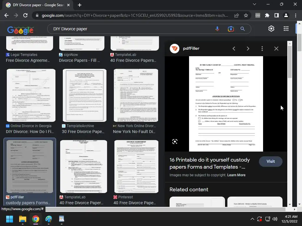This screenshot has width=302, height=226.
Task: Search by image with the camera icon
Action: point(231,29)
